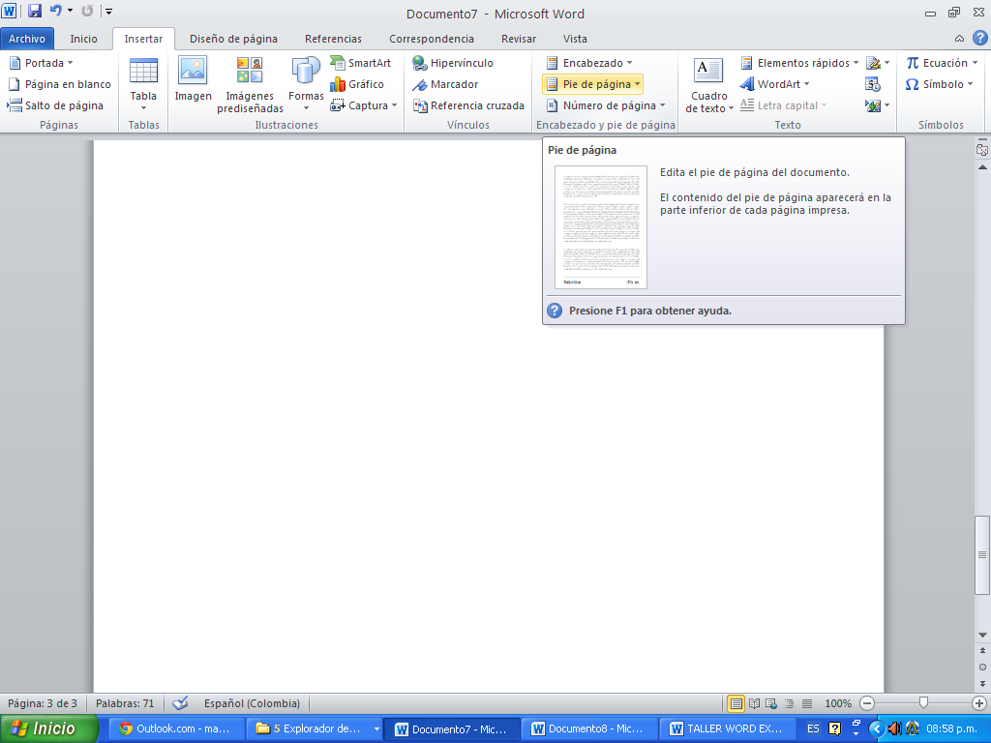Click the zoom slider handle

[x=924, y=703]
